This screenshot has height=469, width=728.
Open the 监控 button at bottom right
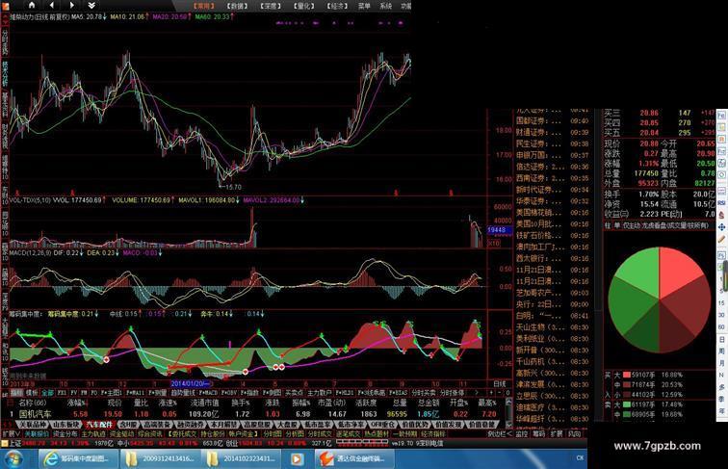522,433
